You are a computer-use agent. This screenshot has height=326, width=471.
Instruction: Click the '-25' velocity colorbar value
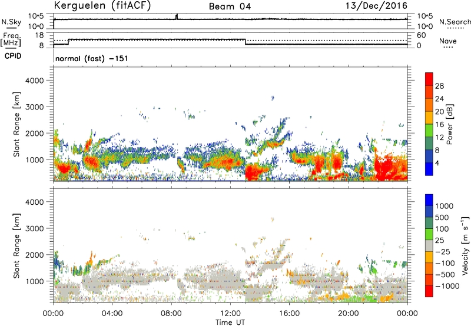(x=443, y=251)
